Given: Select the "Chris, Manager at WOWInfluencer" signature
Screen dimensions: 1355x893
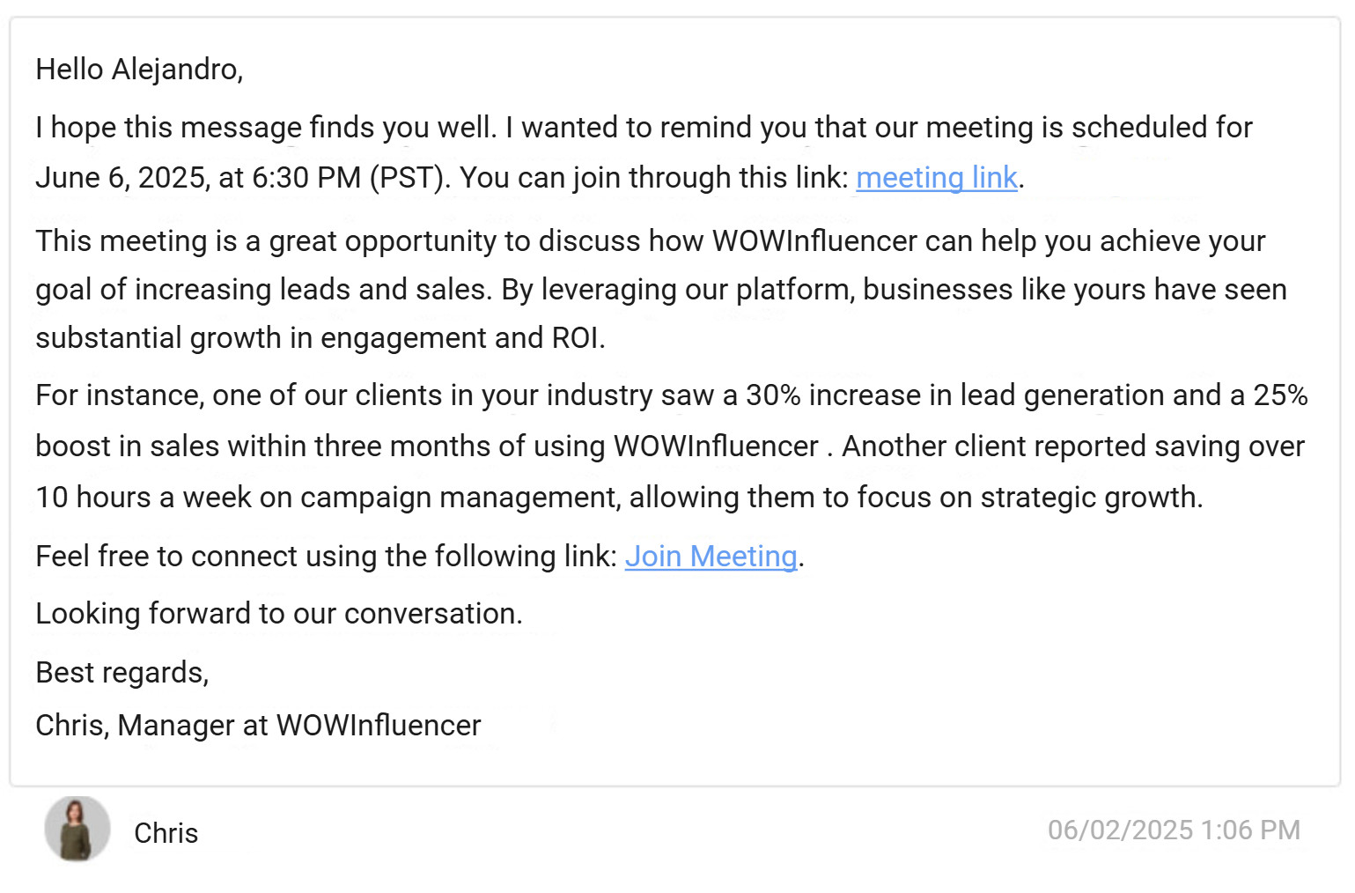Looking at the screenshot, I should [x=258, y=726].
